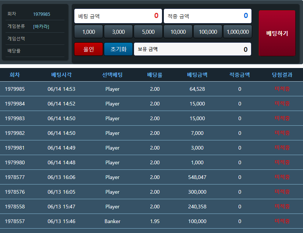Click the 64,528 bet amount cell
The height and width of the screenshot is (233, 303).
click(197, 89)
